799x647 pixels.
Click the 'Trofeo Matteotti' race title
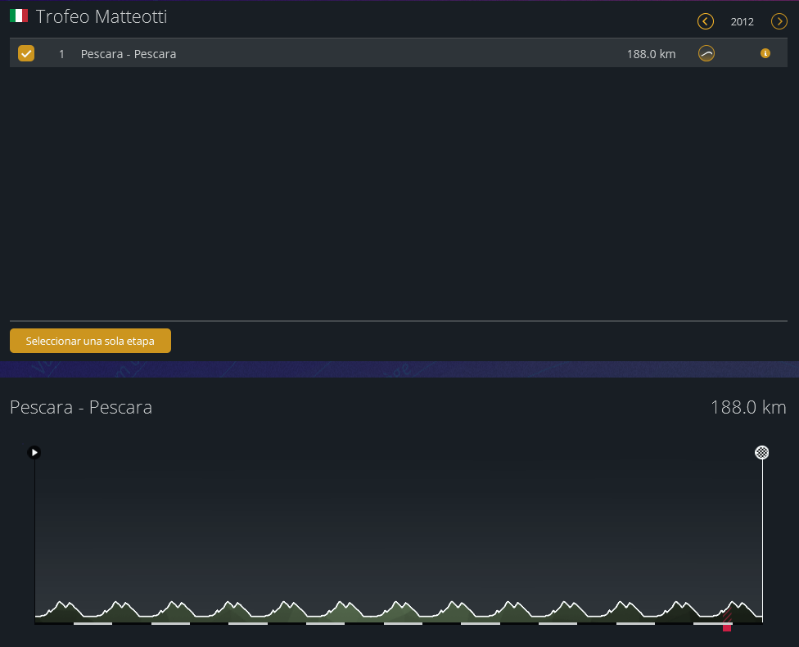[x=102, y=17]
